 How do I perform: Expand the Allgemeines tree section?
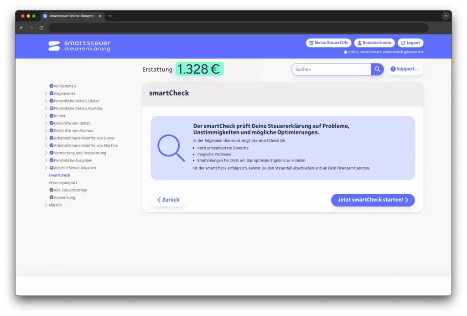click(x=46, y=93)
